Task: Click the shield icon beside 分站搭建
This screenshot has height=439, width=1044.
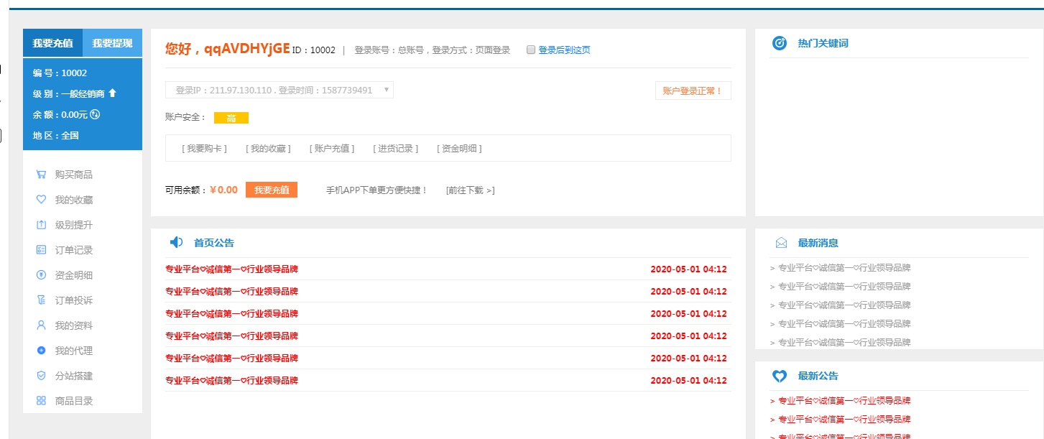Action: click(x=41, y=376)
